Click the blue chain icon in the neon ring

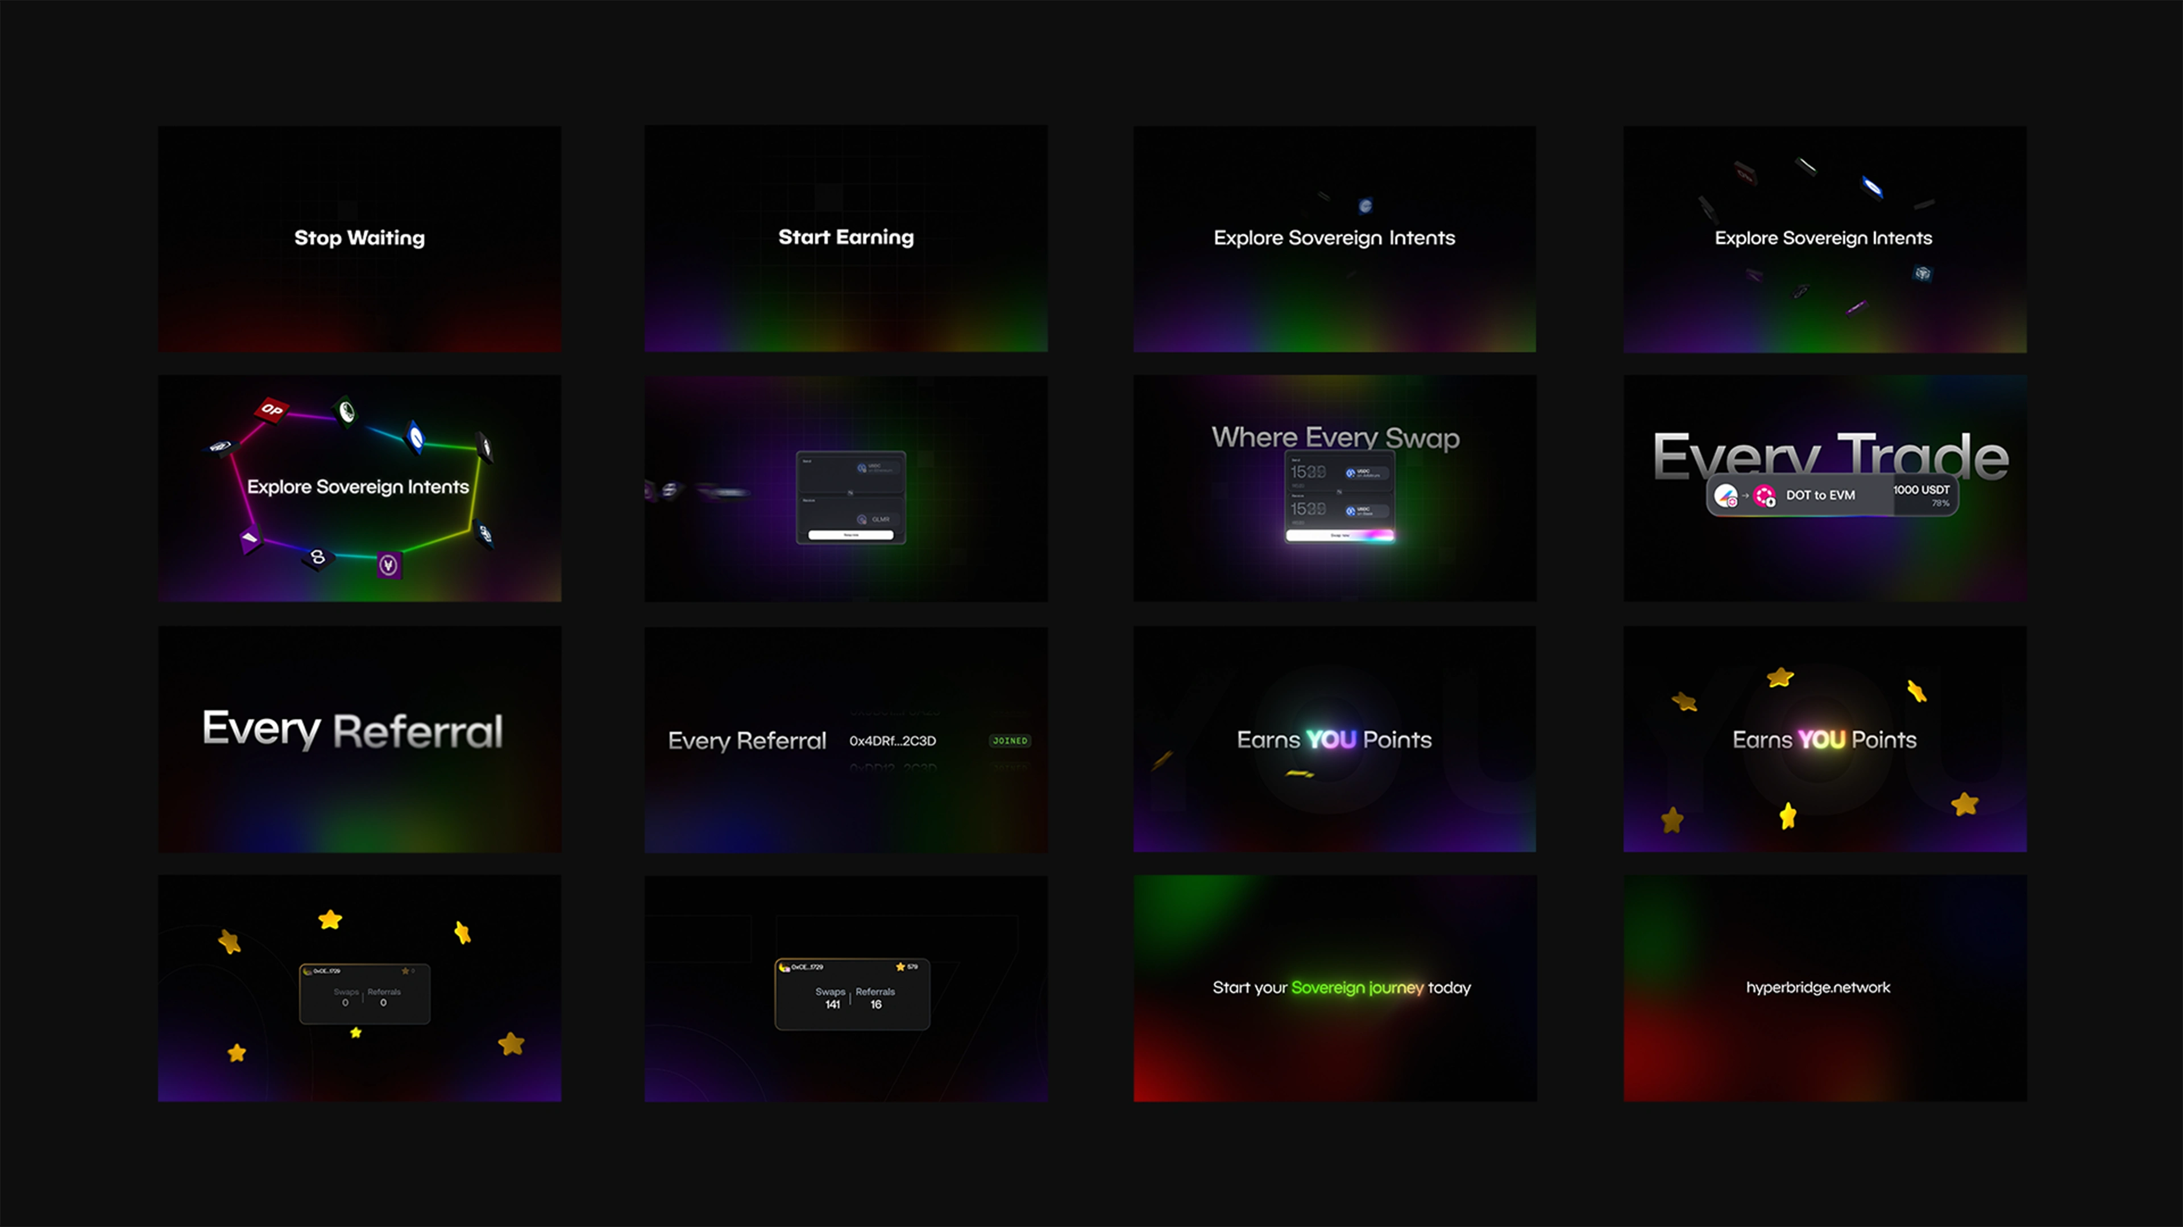coord(415,437)
